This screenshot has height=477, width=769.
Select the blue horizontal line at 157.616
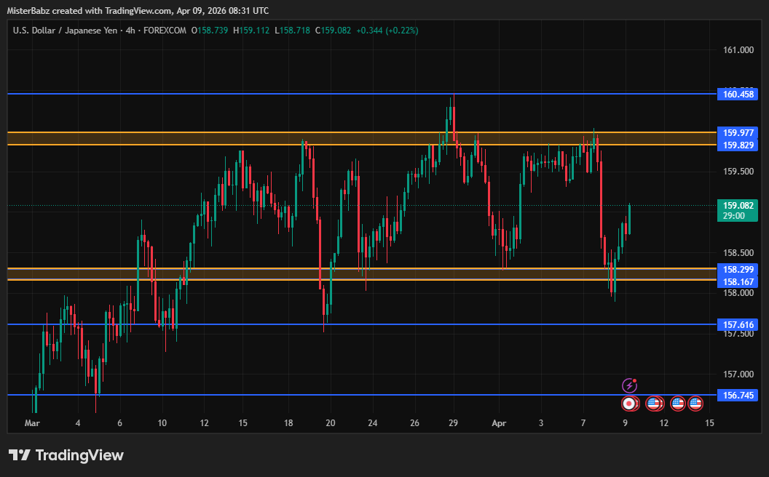[362, 324]
